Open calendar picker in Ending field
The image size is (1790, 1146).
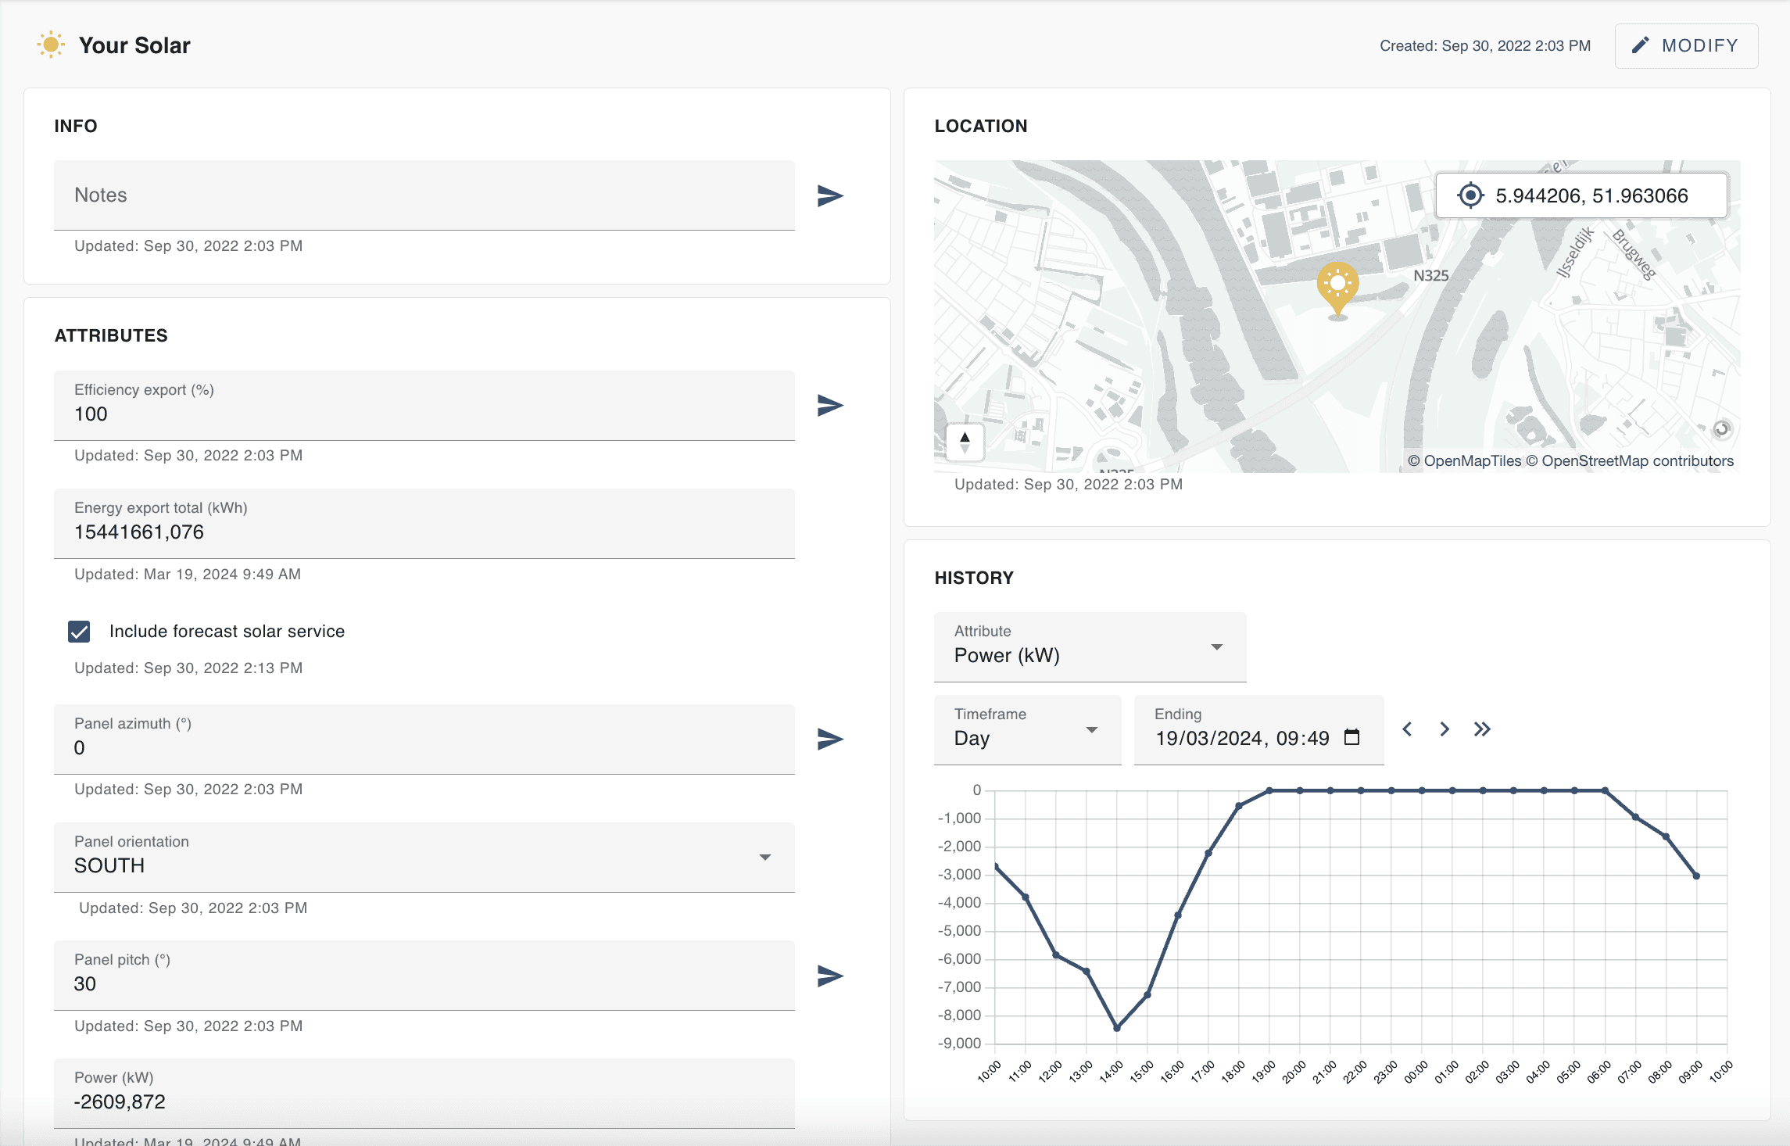pos(1351,737)
